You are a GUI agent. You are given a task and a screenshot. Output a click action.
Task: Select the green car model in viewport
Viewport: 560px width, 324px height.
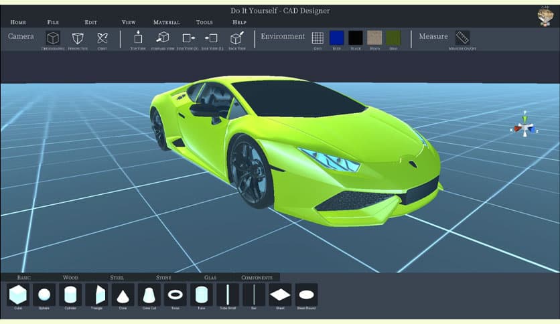[297, 150]
